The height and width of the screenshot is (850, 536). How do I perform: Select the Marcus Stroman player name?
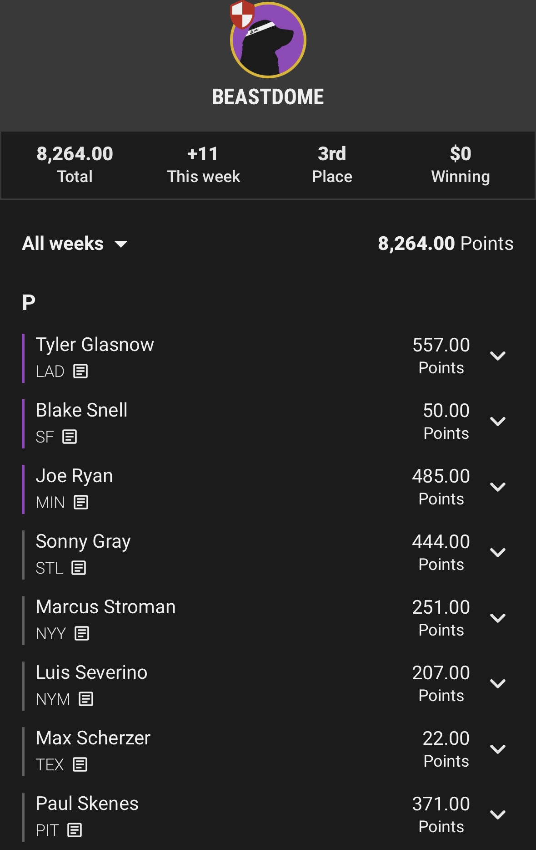click(x=105, y=607)
